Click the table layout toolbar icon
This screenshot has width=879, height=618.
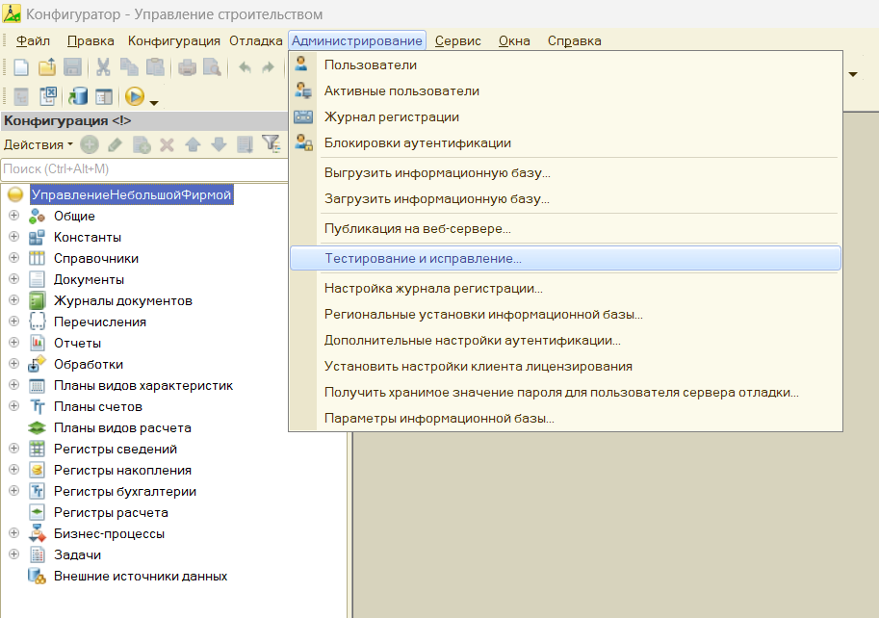pos(104,97)
